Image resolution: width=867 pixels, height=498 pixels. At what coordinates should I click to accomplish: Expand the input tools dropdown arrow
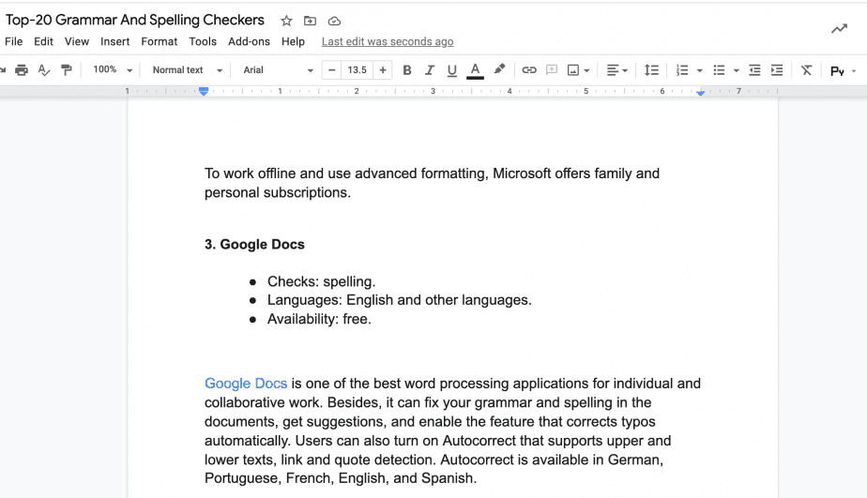[x=854, y=71]
